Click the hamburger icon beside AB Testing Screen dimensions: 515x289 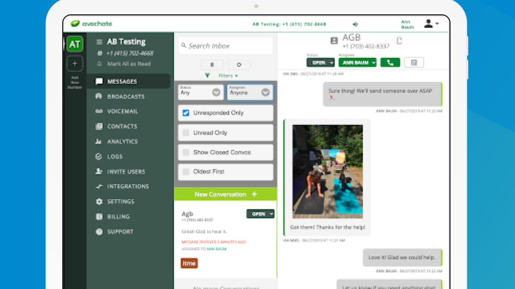(x=100, y=42)
